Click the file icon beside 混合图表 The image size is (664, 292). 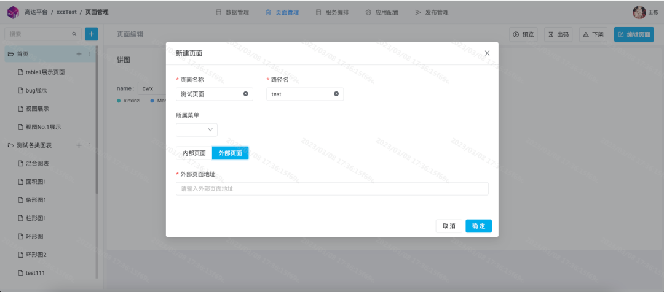(20, 164)
